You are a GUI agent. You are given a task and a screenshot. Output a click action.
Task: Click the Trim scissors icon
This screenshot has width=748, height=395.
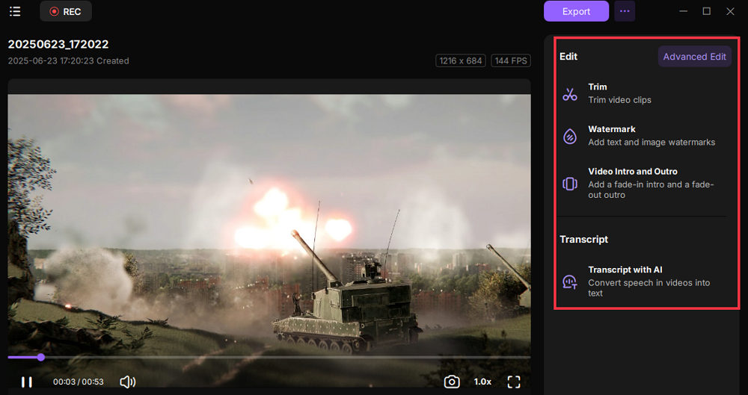point(569,94)
